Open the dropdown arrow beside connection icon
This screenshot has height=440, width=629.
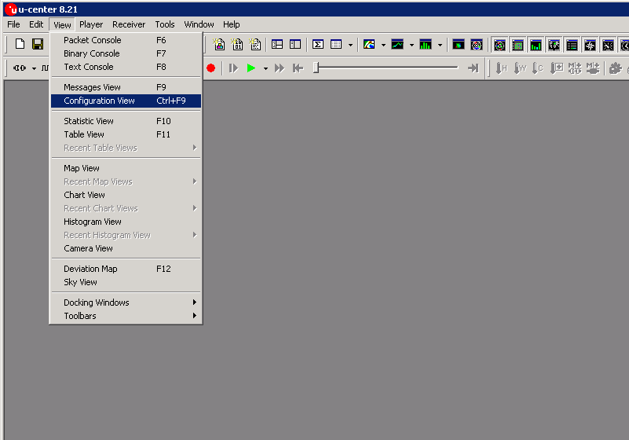pos(34,68)
